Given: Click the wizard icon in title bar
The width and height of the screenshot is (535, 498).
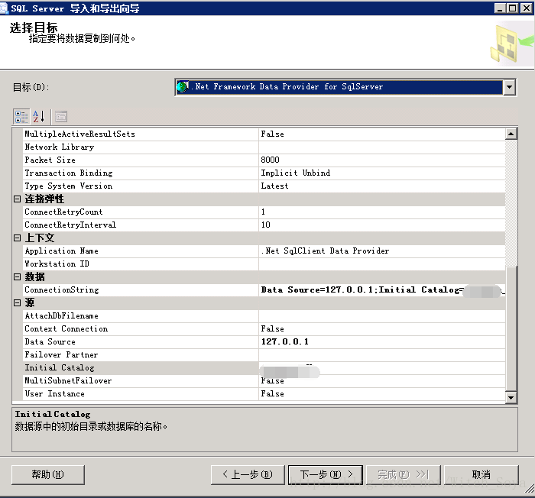Looking at the screenshot, I should [4, 8].
